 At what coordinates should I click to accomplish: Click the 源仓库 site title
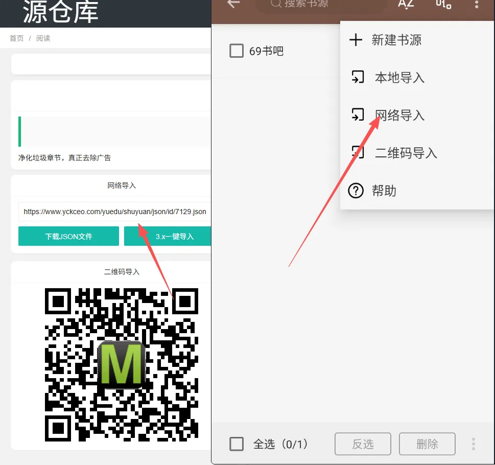click(x=61, y=12)
